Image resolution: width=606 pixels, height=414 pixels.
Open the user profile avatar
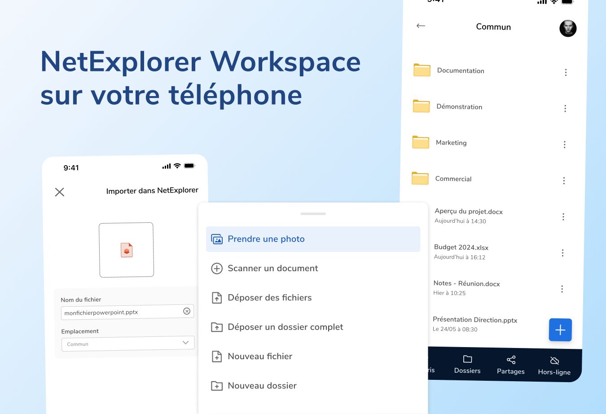pos(568,28)
